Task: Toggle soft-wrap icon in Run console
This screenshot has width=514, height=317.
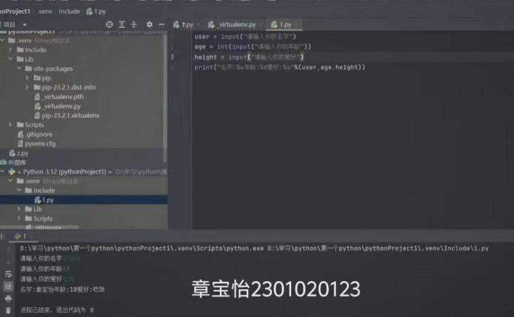Action: click(x=8, y=273)
